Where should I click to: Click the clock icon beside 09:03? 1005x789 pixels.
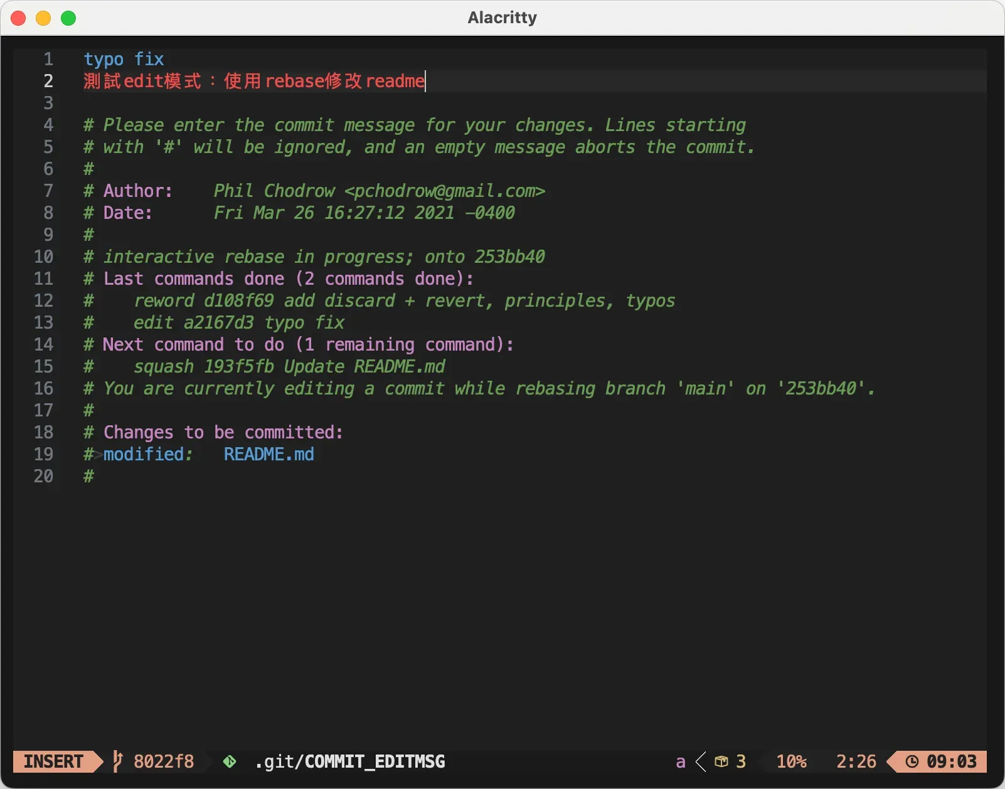(x=912, y=761)
